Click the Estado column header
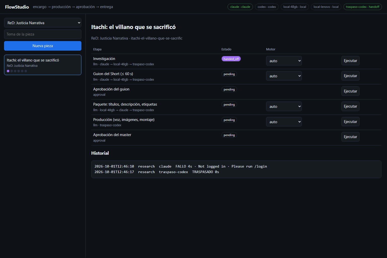 coord(226,49)
